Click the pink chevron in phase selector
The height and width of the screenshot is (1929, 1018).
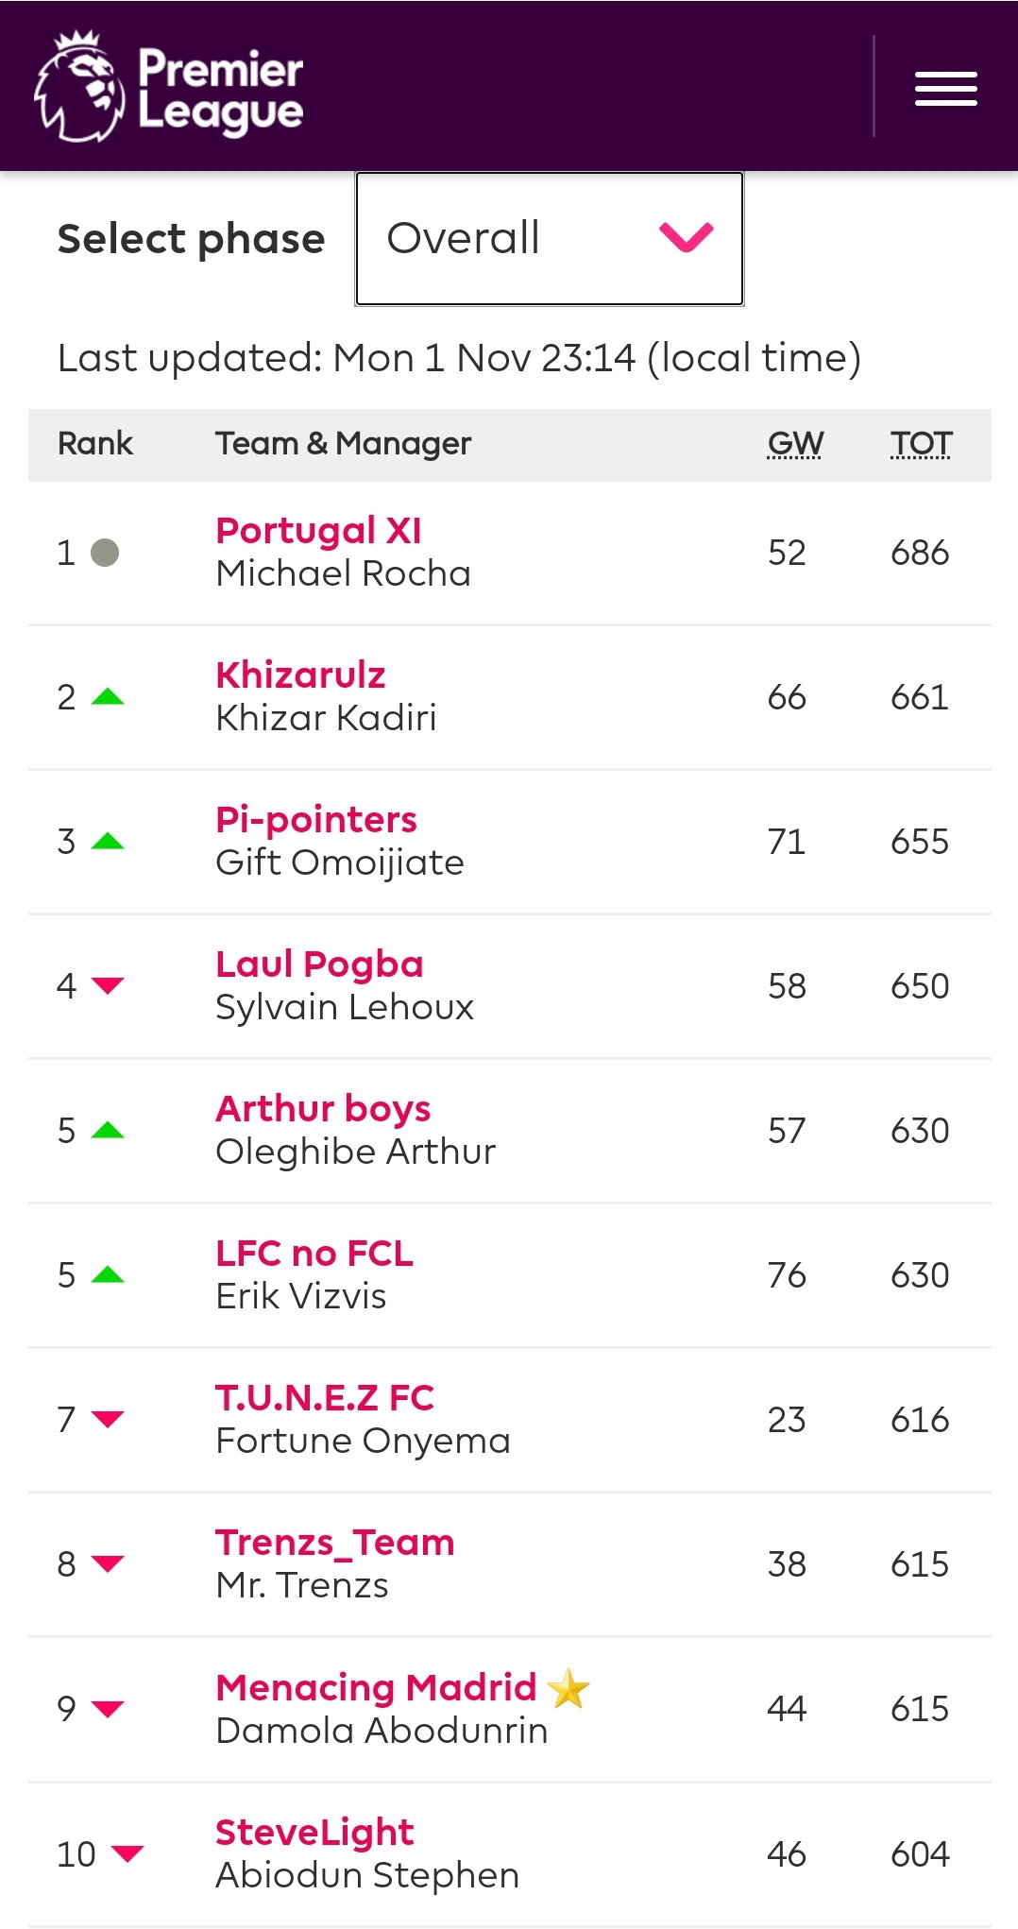[687, 237]
